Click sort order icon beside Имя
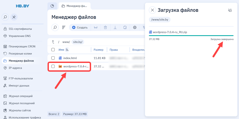This screenshot has height=119, width=239. click(67, 50)
